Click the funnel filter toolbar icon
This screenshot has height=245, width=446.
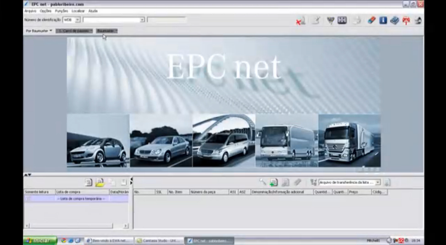pos(330,21)
